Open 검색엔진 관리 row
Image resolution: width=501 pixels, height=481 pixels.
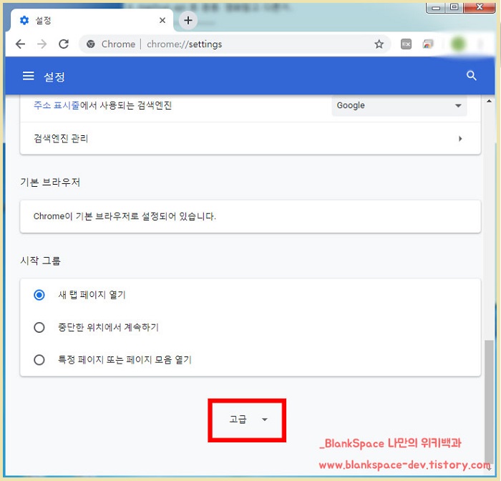250,138
